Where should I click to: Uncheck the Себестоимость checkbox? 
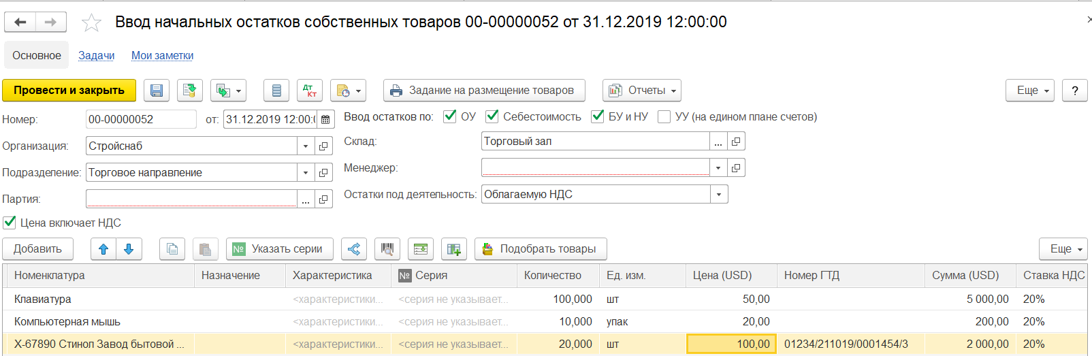coord(492,116)
